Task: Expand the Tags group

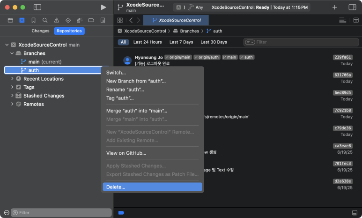Action: tap(12, 87)
